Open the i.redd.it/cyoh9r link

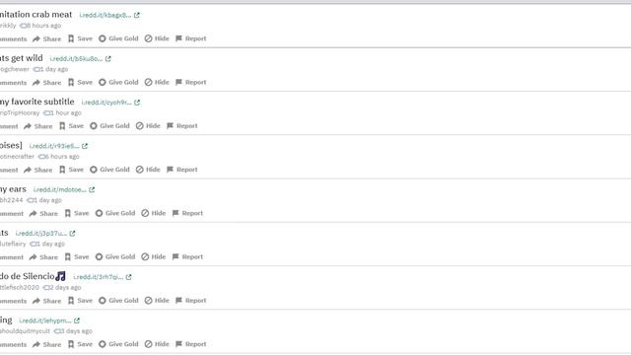pos(106,103)
